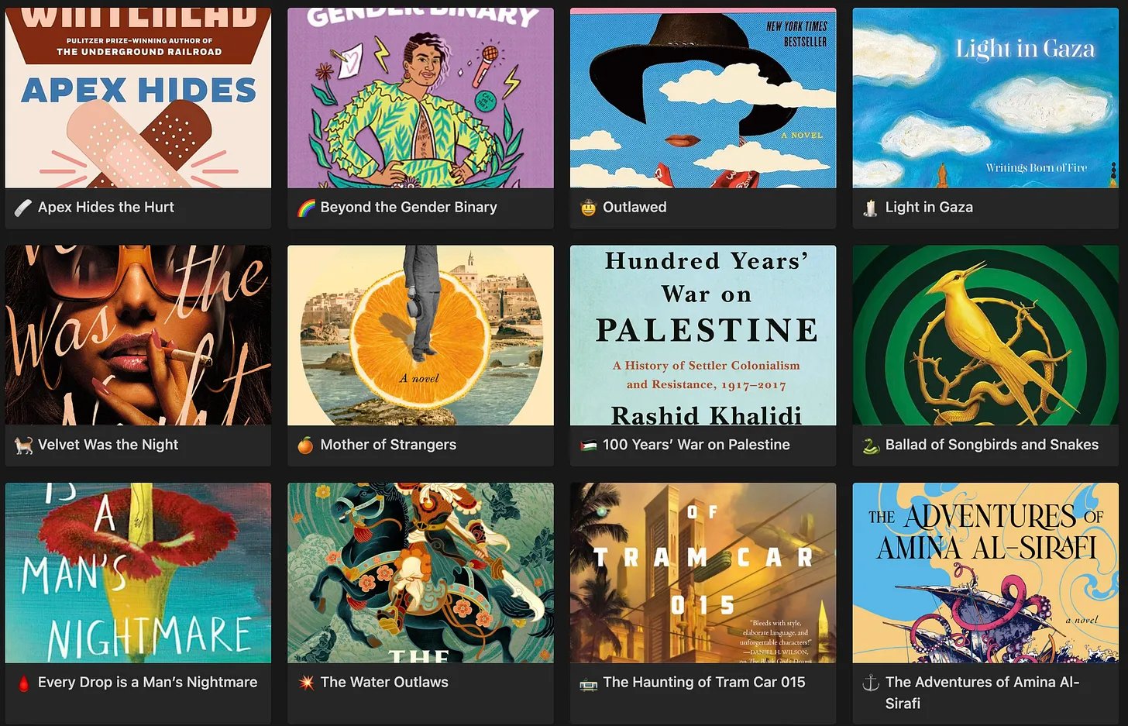Open the Water Outlaws horse rider cover image

pos(421,573)
